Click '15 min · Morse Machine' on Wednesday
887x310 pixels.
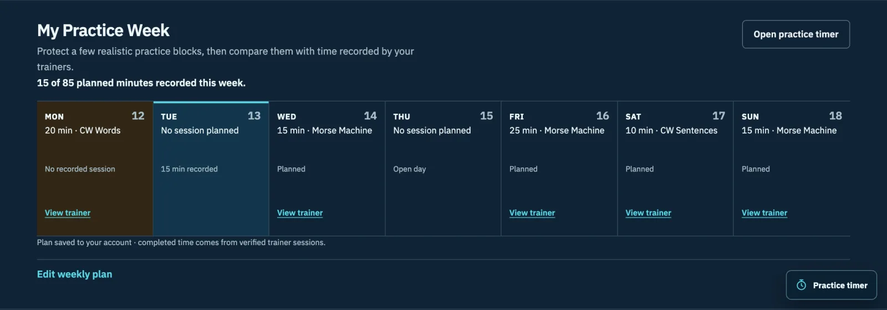(324, 130)
